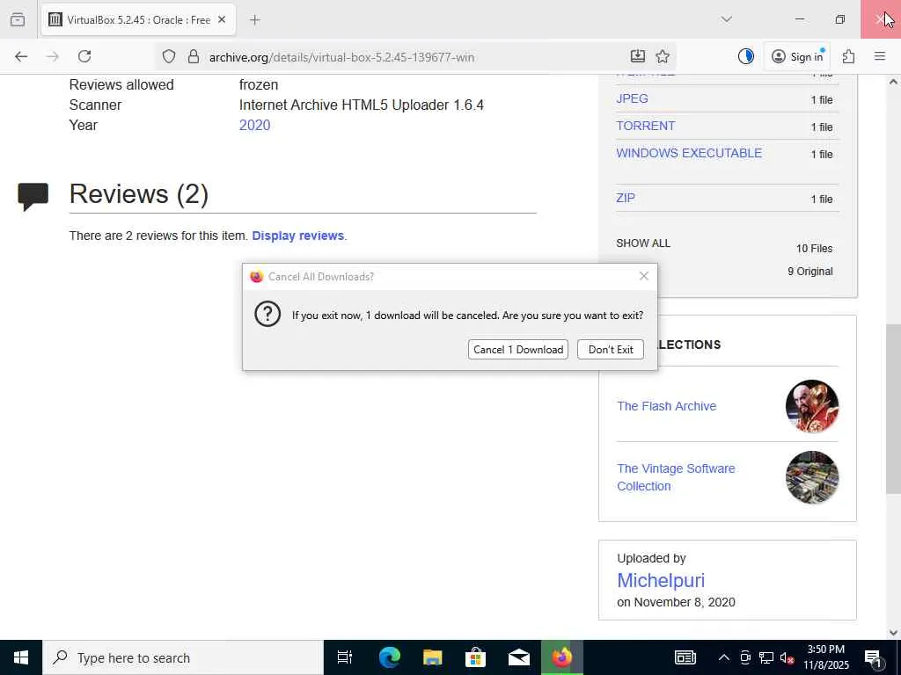Click the Display reviews link
Image resolution: width=901 pixels, height=675 pixels.
pyautogui.click(x=298, y=236)
